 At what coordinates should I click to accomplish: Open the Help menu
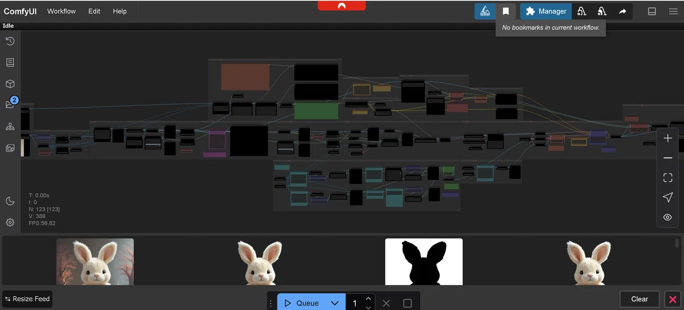120,11
